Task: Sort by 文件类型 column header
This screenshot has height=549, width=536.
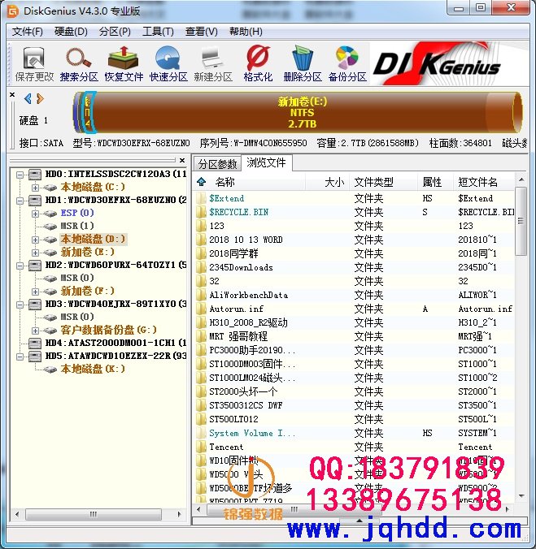Action: (x=384, y=182)
